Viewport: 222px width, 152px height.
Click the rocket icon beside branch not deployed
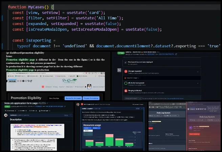point(126,62)
